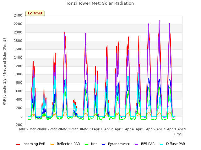Click the chart title Tonzi Tower Met: Solar Radiation

click(x=100, y=3)
